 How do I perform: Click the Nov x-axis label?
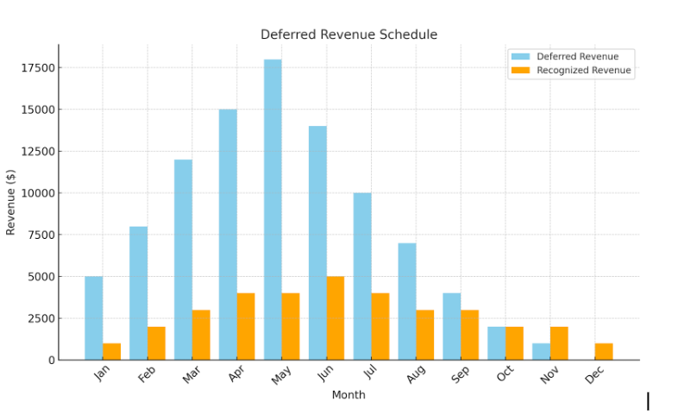click(x=549, y=374)
